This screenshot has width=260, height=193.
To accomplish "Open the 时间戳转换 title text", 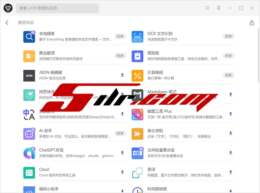I will 157,189.
